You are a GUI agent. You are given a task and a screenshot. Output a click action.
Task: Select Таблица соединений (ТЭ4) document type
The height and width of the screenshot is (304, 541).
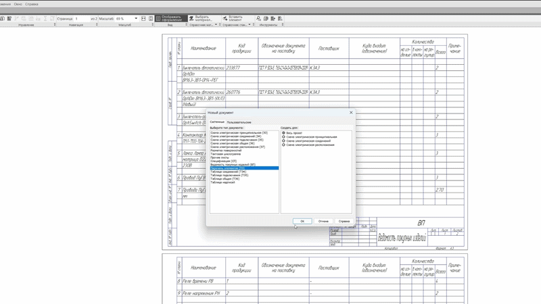pos(229,172)
